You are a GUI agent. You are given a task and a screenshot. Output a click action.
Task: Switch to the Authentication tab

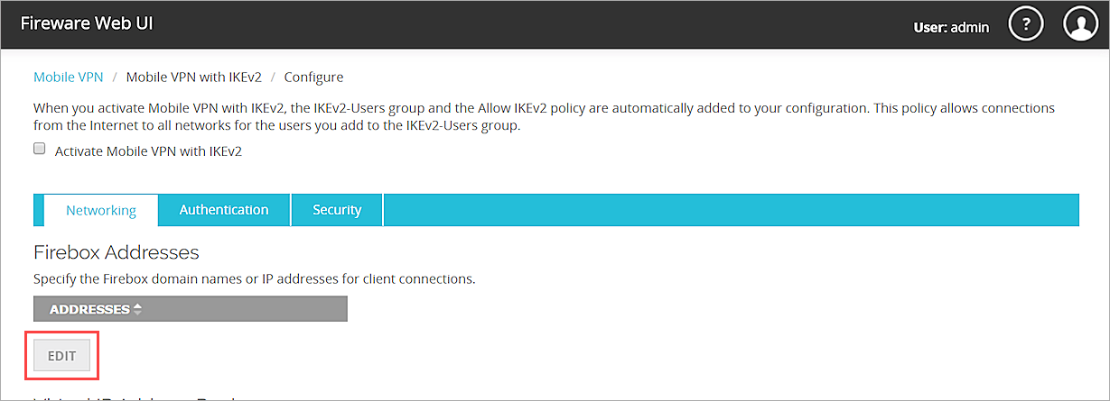click(224, 210)
